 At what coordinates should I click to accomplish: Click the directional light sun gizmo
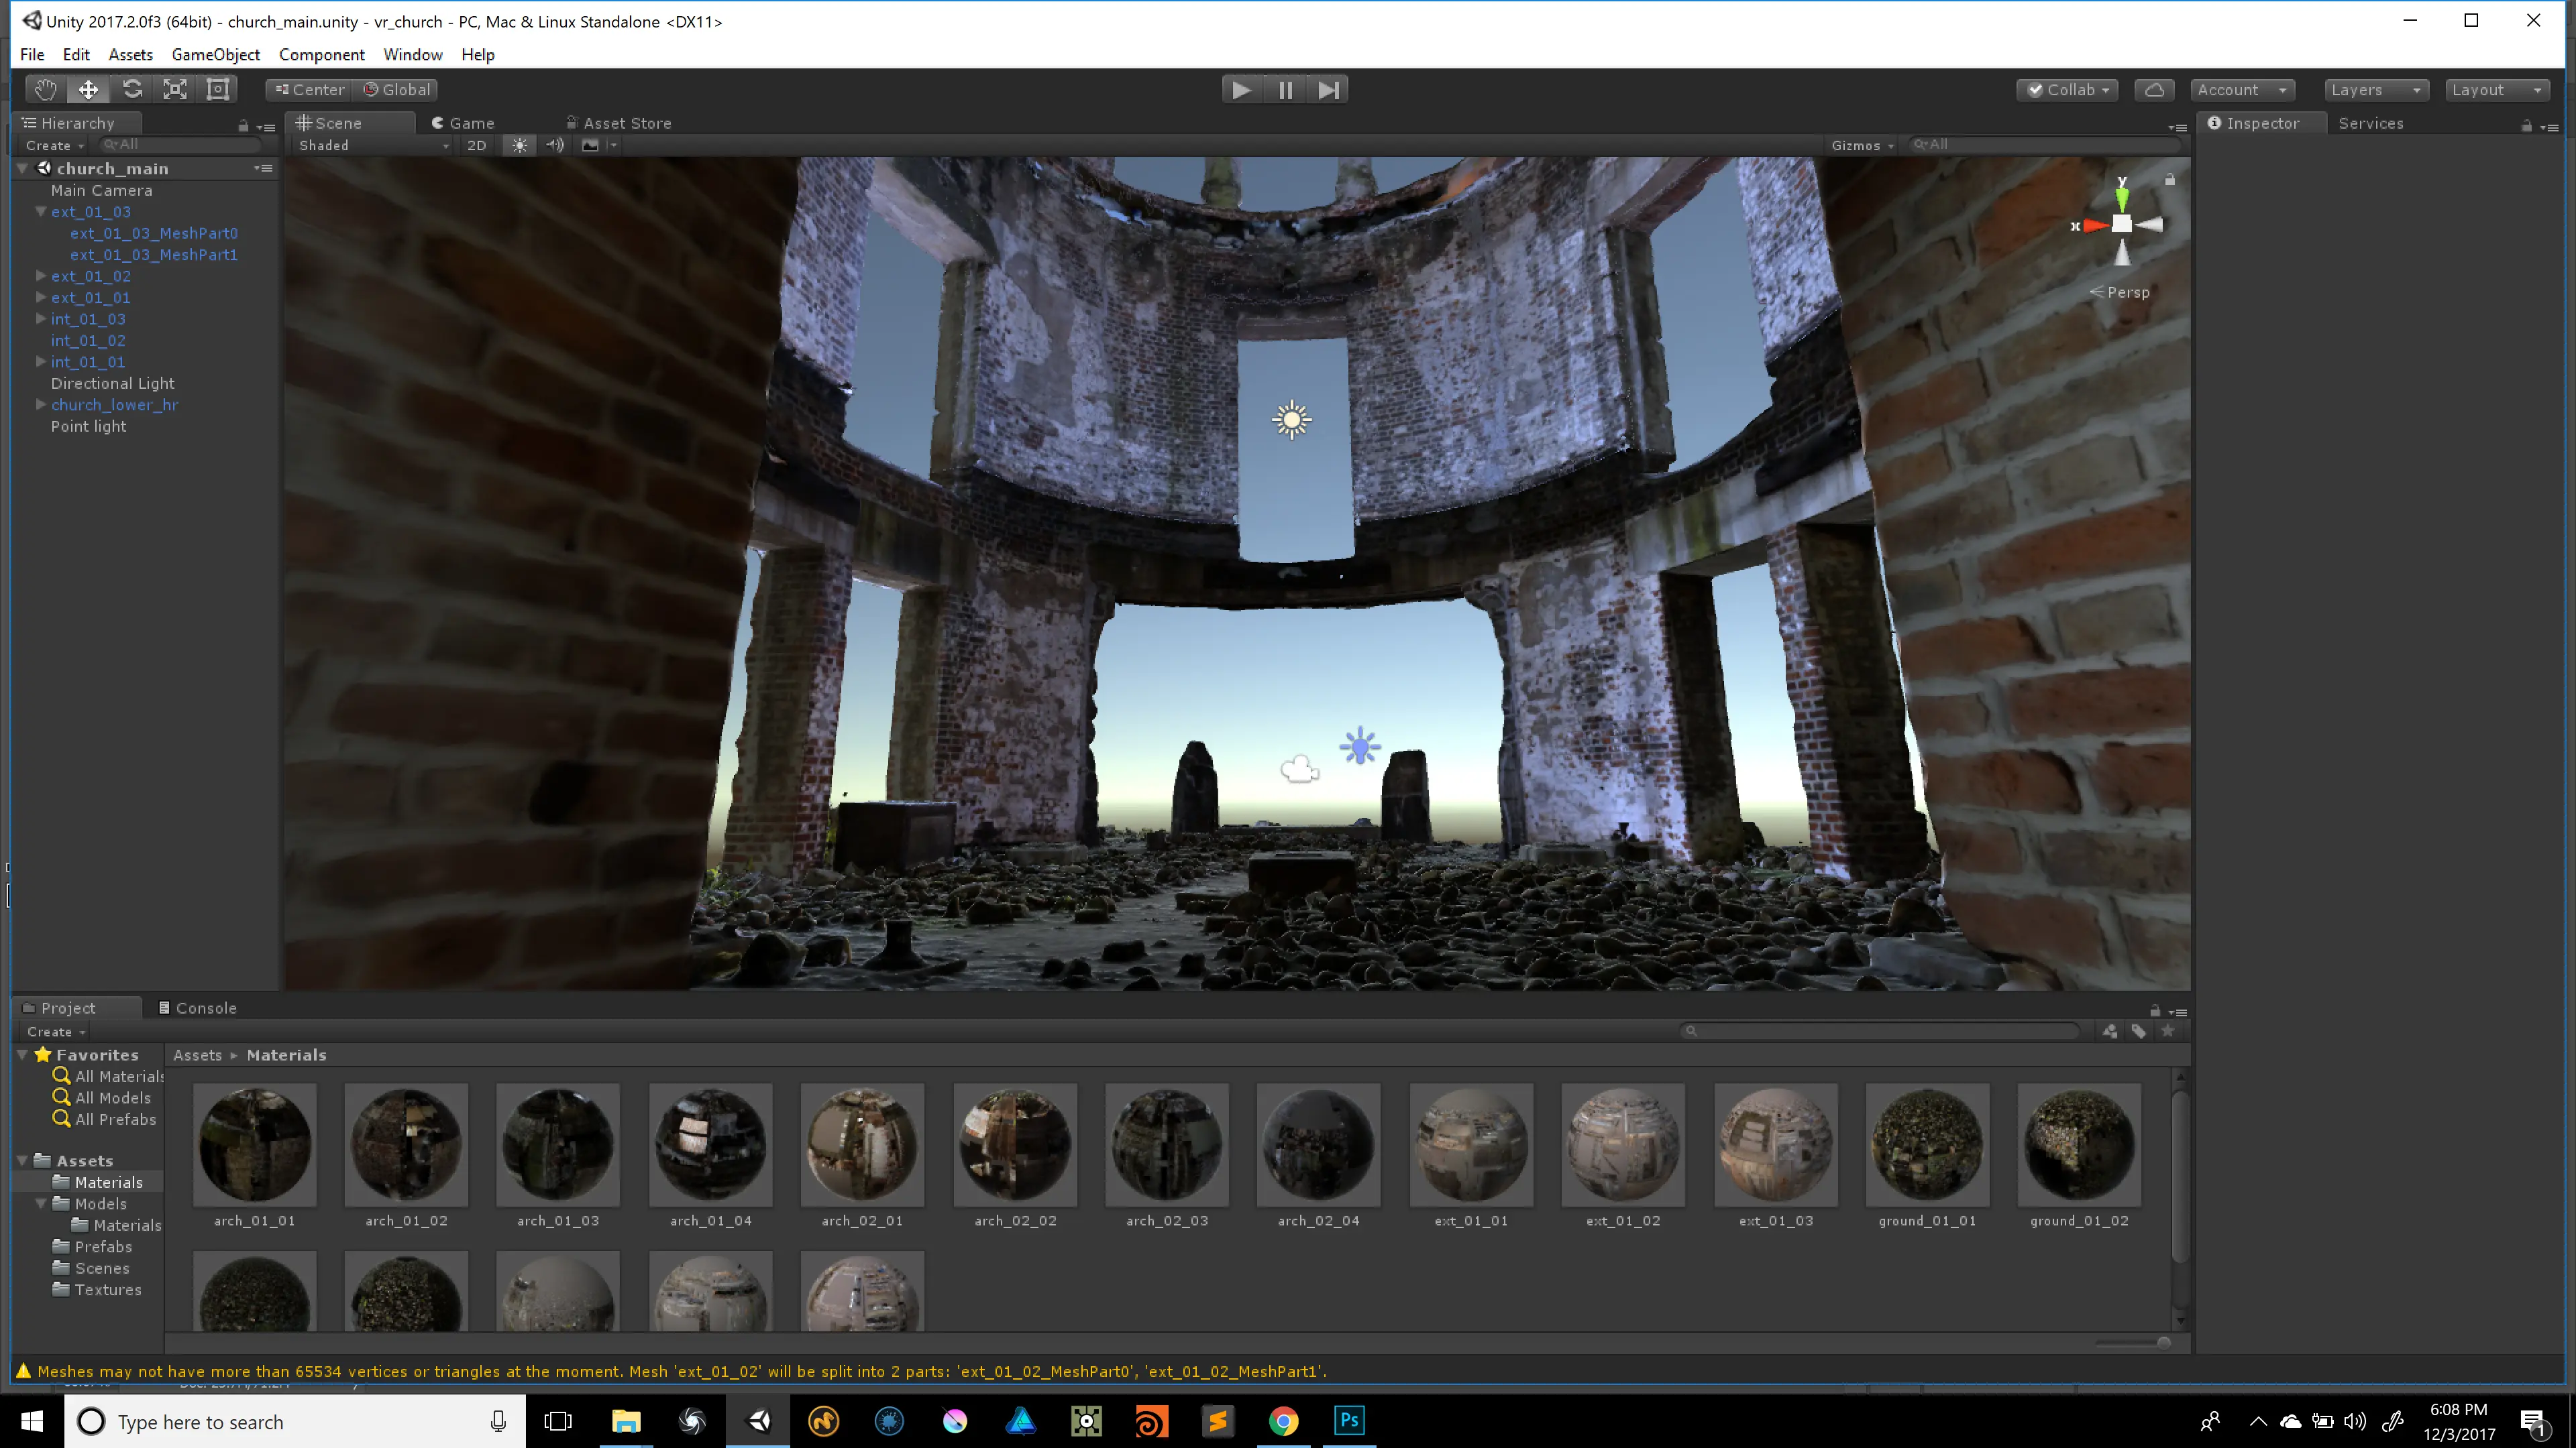click(x=1292, y=420)
